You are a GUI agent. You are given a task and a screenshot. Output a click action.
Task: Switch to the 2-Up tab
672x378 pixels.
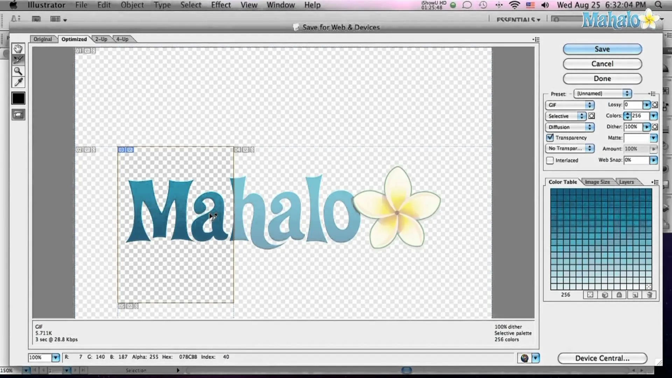pos(101,39)
